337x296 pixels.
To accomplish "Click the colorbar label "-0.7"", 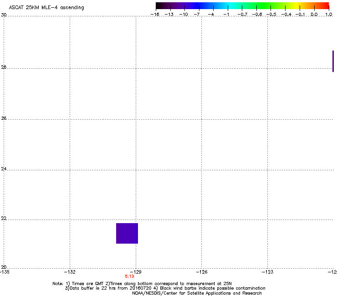I will tap(242, 15).
